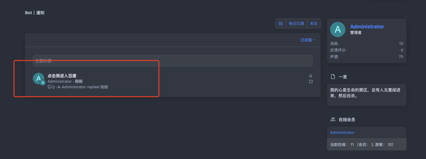
Task: Click the thread author name Administrator
Action: [59, 82]
